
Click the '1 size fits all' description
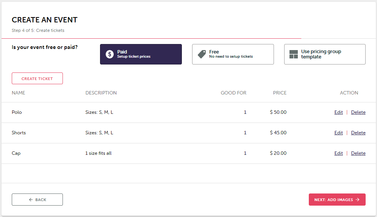[x=99, y=153]
